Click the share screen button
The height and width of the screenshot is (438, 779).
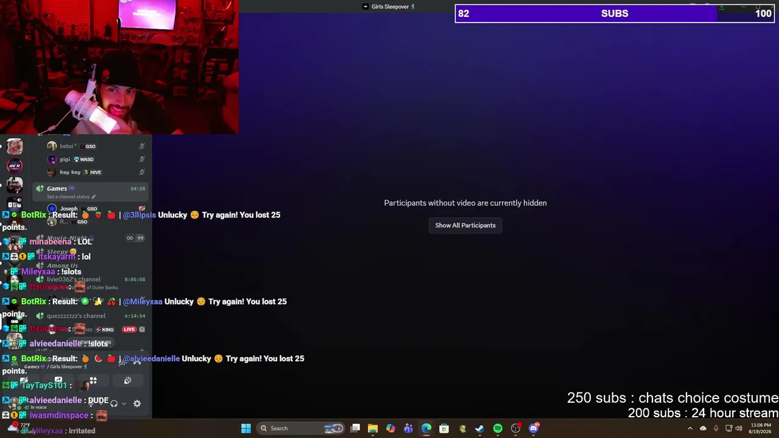click(x=58, y=381)
